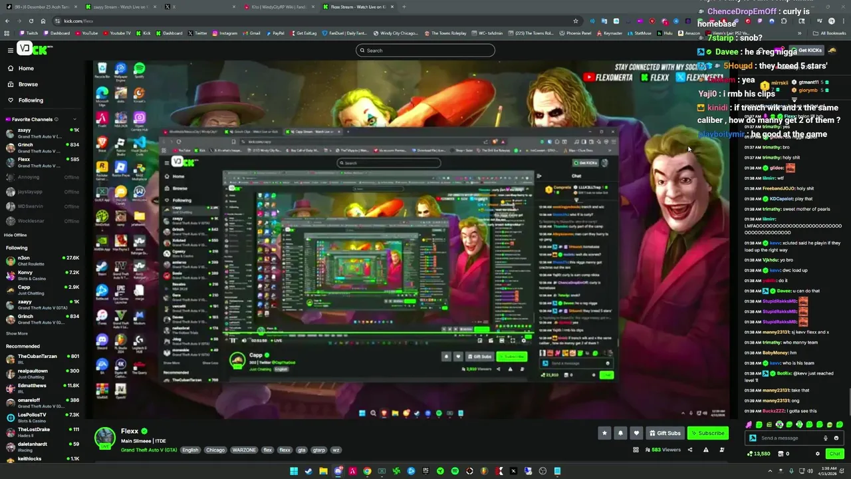Image resolution: width=851 pixels, height=479 pixels.
Task: Click the Kick search field
Action: [425, 51]
